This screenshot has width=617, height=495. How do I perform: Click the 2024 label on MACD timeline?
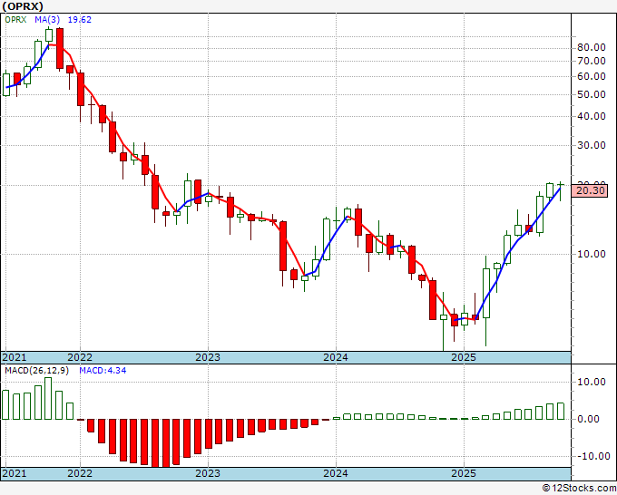[336, 473]
